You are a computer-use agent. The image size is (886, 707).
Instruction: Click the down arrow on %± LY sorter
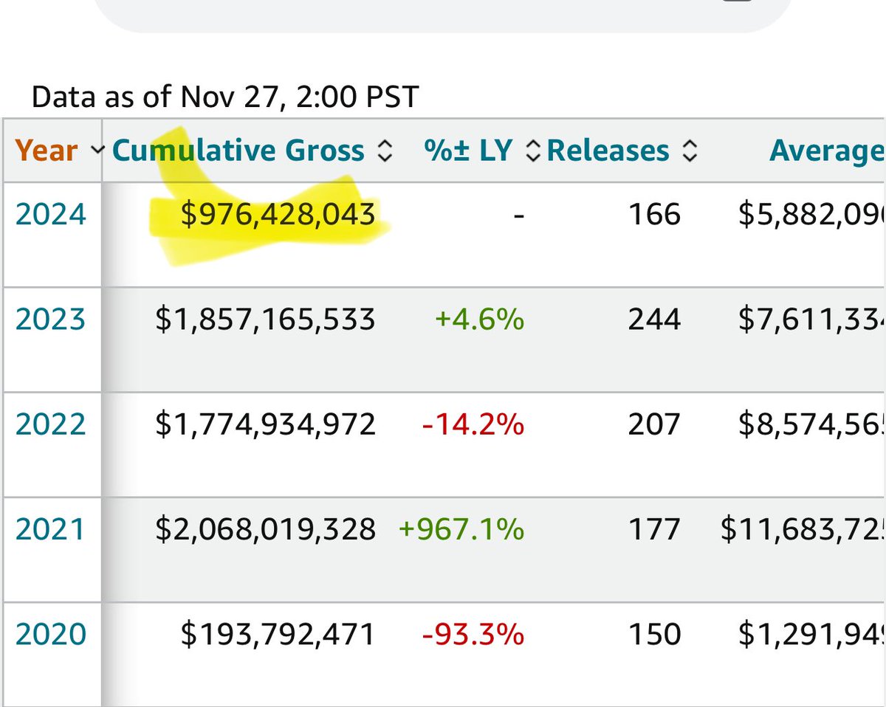click(533, 156)
